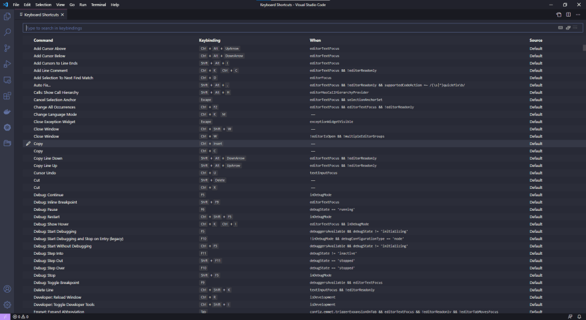586x320 pixels.
Task: Open the Accounts menu icon
Action: pos(7,289)
